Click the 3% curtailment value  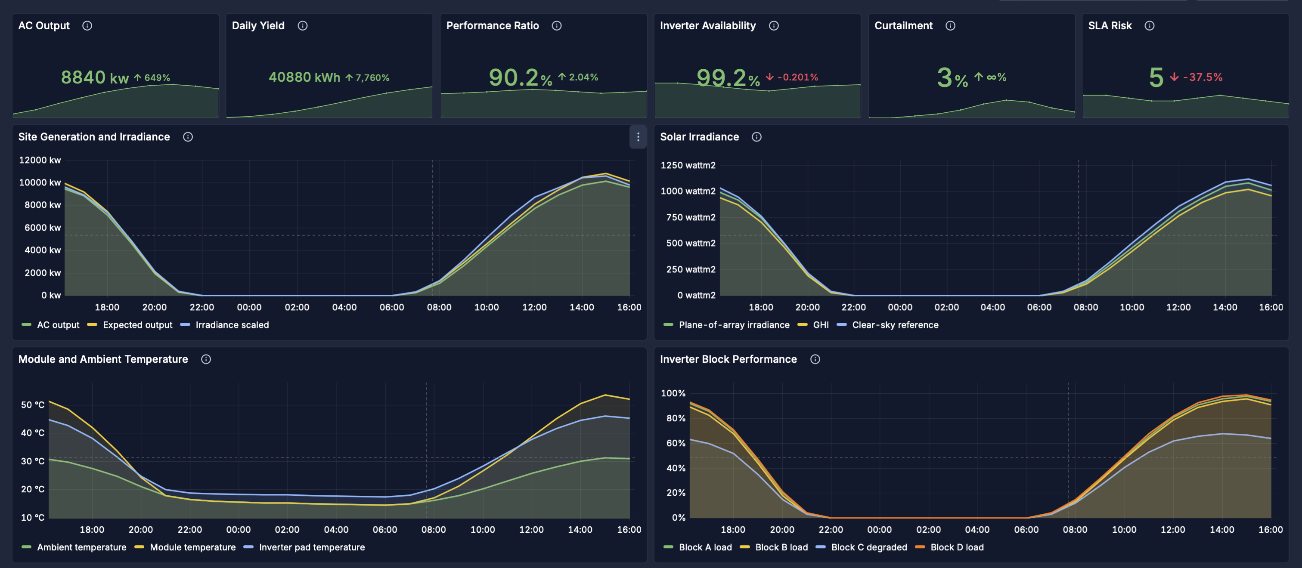952,77
